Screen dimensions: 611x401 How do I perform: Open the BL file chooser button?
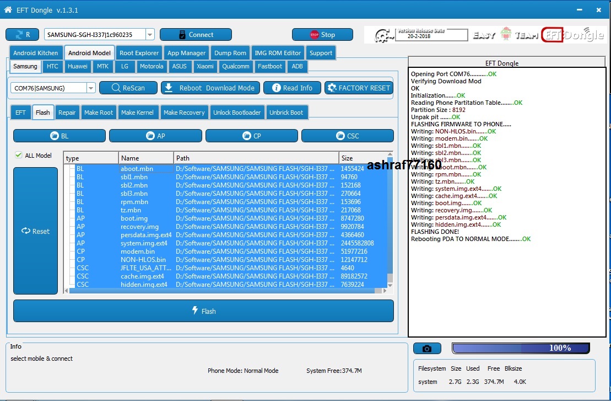[60, 136]
